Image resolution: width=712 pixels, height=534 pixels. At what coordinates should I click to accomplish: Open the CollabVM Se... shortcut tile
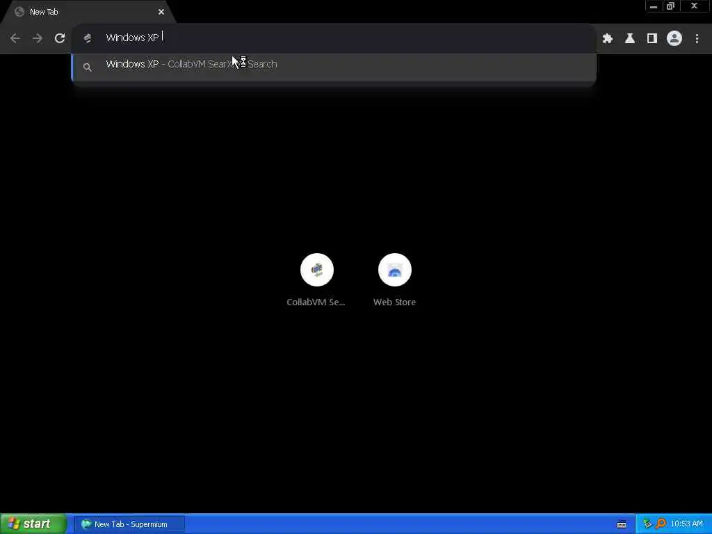[316, 280]
